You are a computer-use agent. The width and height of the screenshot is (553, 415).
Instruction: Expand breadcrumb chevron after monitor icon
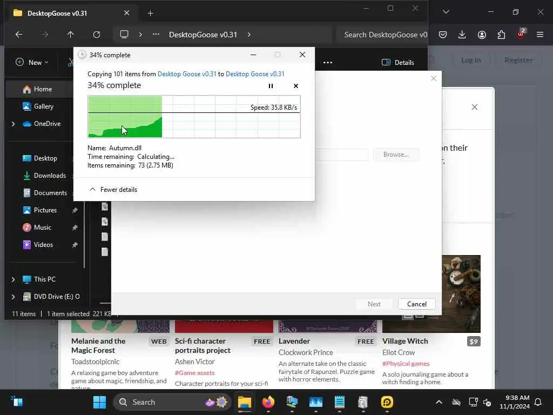(140, 35)
